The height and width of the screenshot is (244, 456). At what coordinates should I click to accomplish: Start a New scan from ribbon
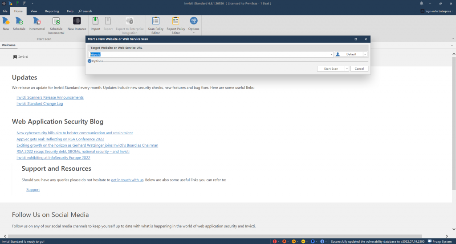pyautogui.click(x=6, y=24)
